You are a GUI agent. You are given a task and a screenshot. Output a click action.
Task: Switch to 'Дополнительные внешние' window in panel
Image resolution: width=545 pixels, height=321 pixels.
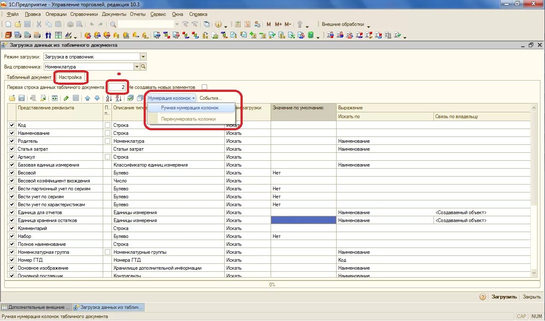(36, 307)
